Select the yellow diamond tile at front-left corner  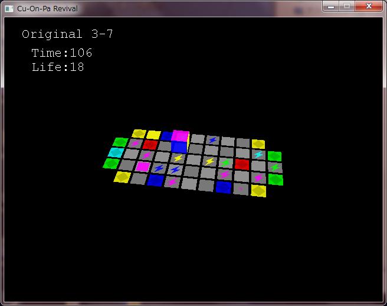pos(122,177)
